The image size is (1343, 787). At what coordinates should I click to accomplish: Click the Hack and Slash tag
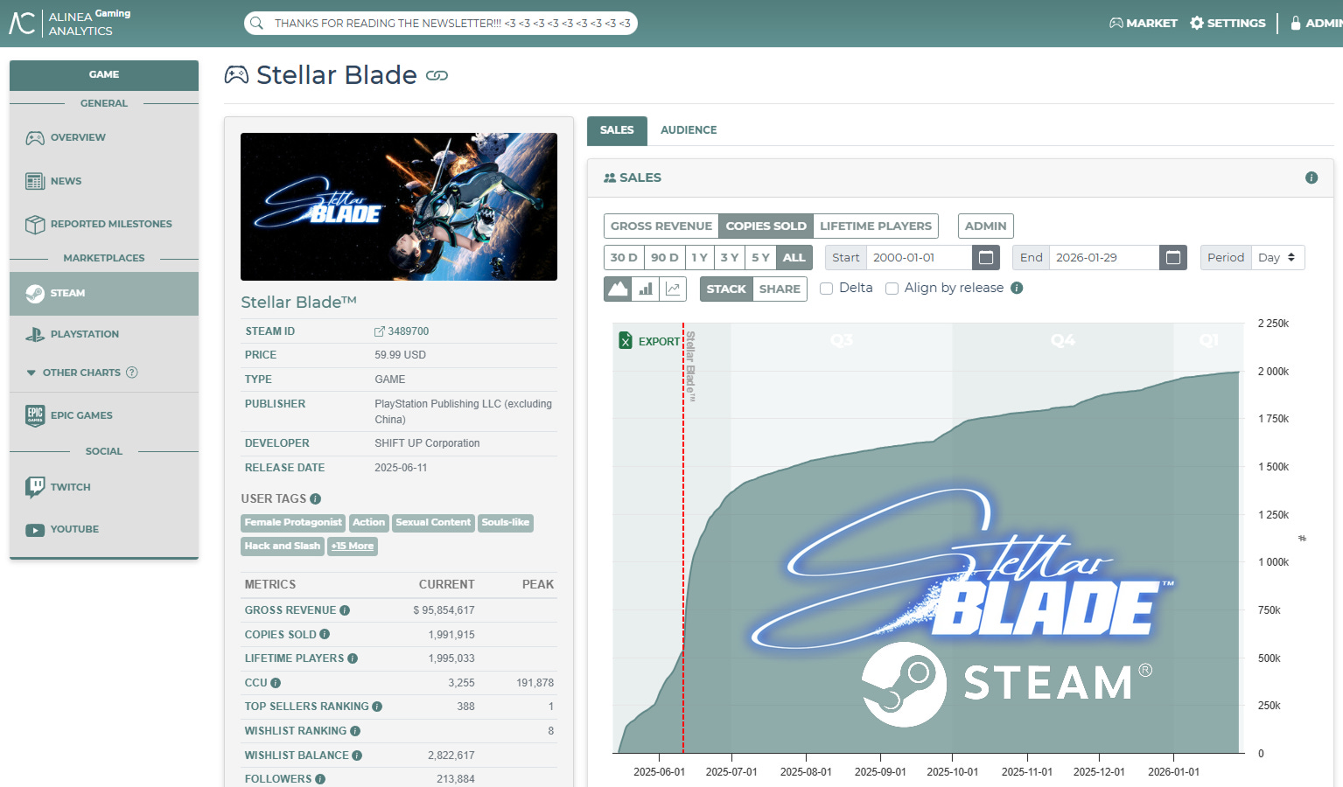pos(283,547)
